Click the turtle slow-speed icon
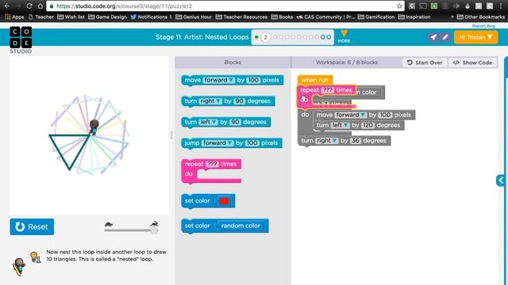508x285 pixels. tap(109, 224)
